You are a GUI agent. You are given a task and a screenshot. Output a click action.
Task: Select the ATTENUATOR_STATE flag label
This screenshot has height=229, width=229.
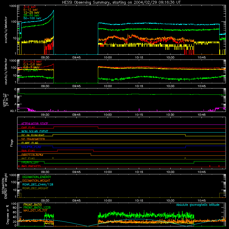(35, 124)
